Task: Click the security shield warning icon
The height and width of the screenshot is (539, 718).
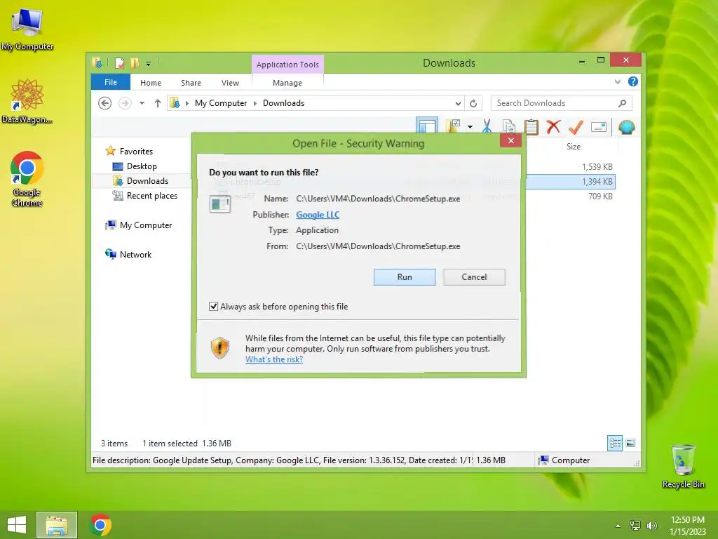Action: [x=219, y=347]
